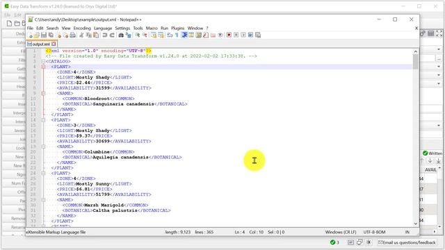This screenshot has height=250, width=445.
Task: Collapse the PLANT fold on line 24
Action: 43,173
